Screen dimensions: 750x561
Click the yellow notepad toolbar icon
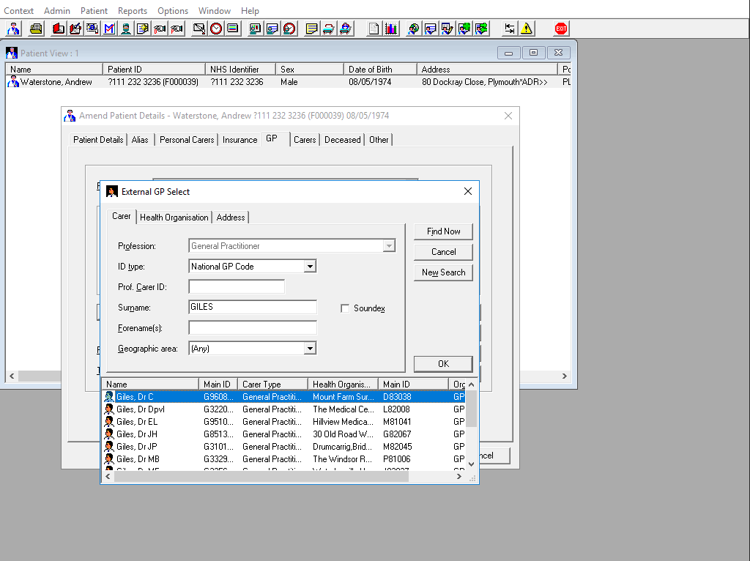312,29
